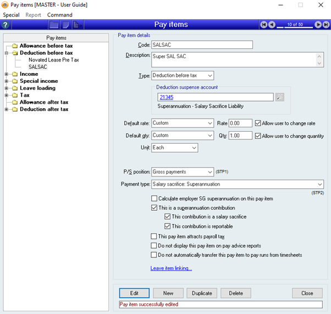Open the Leave item linking link

pyautogui.click(x=171, y=268)
